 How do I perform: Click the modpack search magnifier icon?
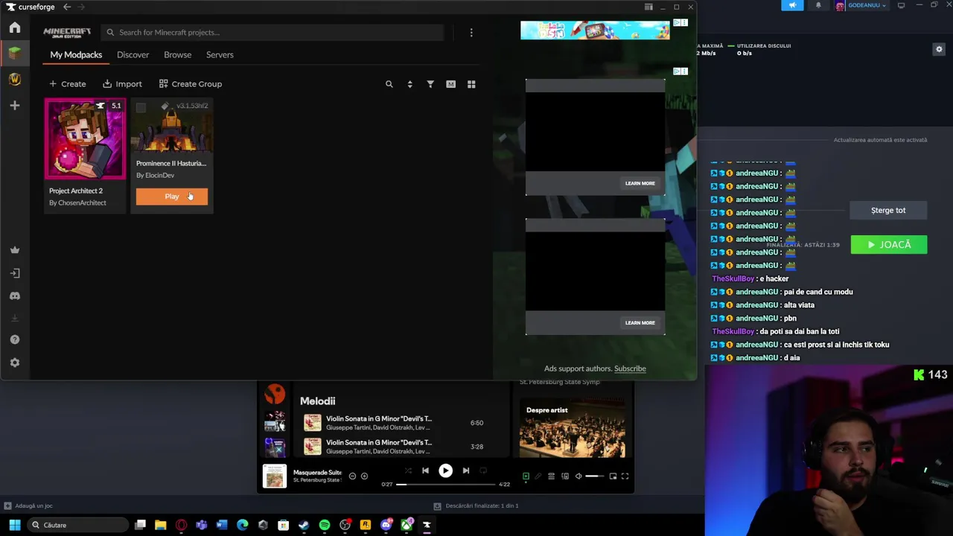[389, 84]
